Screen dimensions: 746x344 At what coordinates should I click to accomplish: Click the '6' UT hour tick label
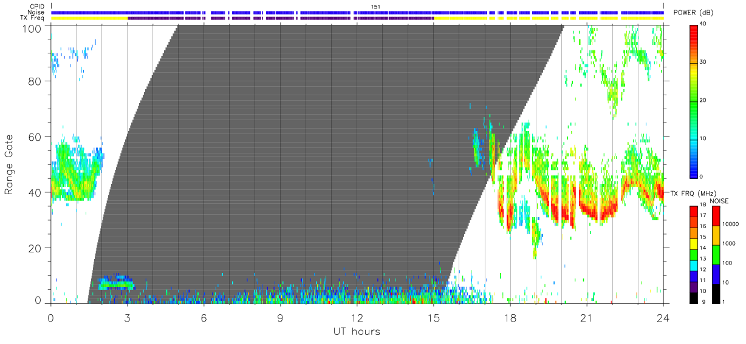click(x=204, y=317)
